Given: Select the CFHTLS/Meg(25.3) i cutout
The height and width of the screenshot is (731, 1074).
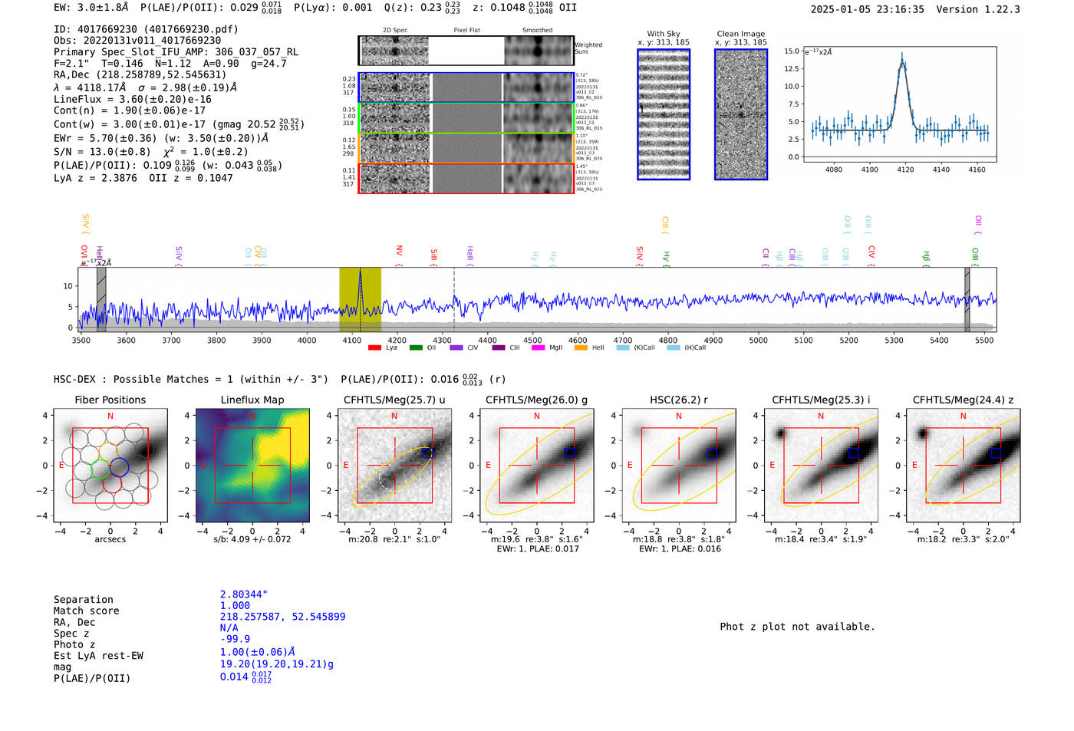Looking at the screenshot, I should 821,466.
